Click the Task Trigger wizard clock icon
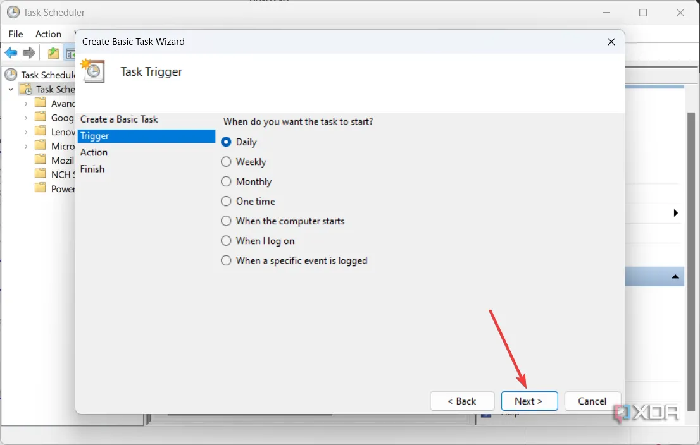 (x=93, y=71)
